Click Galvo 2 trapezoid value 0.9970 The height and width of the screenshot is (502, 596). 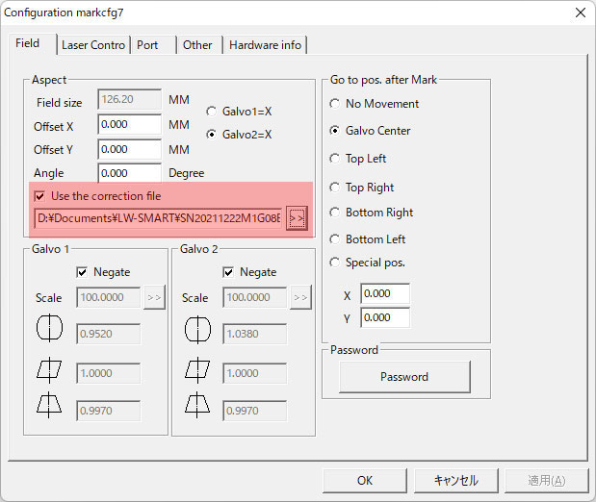[x=254, y=411]
